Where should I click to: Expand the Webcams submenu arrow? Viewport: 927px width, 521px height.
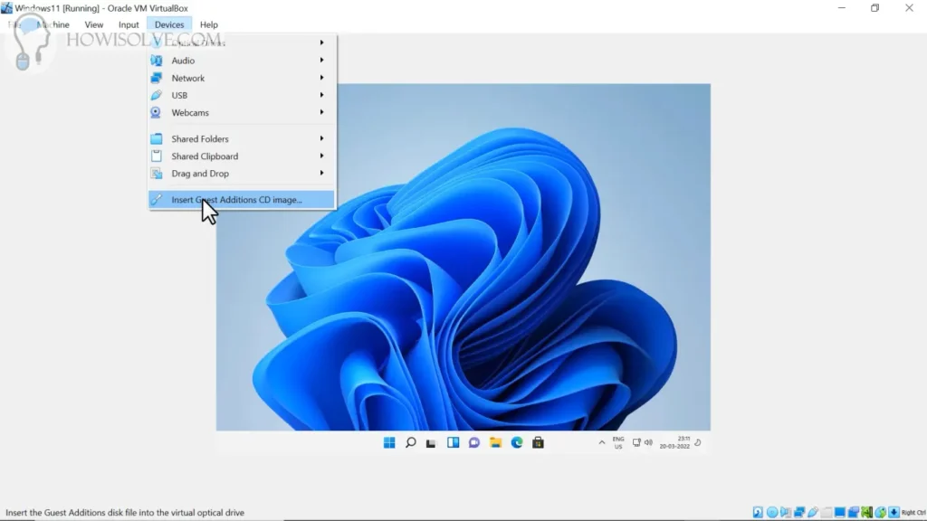pyautogui.click(x=321, y=112)
